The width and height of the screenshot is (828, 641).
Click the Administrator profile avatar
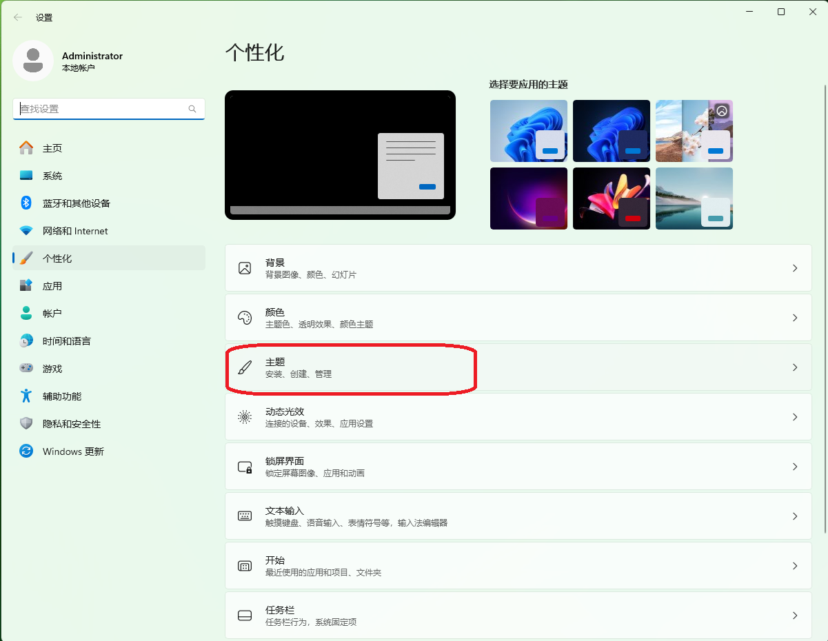point(33,61)
